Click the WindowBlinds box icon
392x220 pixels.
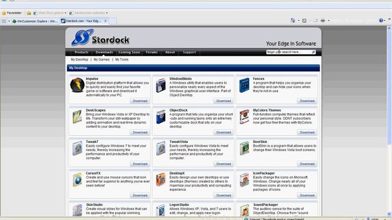(160, 86)
